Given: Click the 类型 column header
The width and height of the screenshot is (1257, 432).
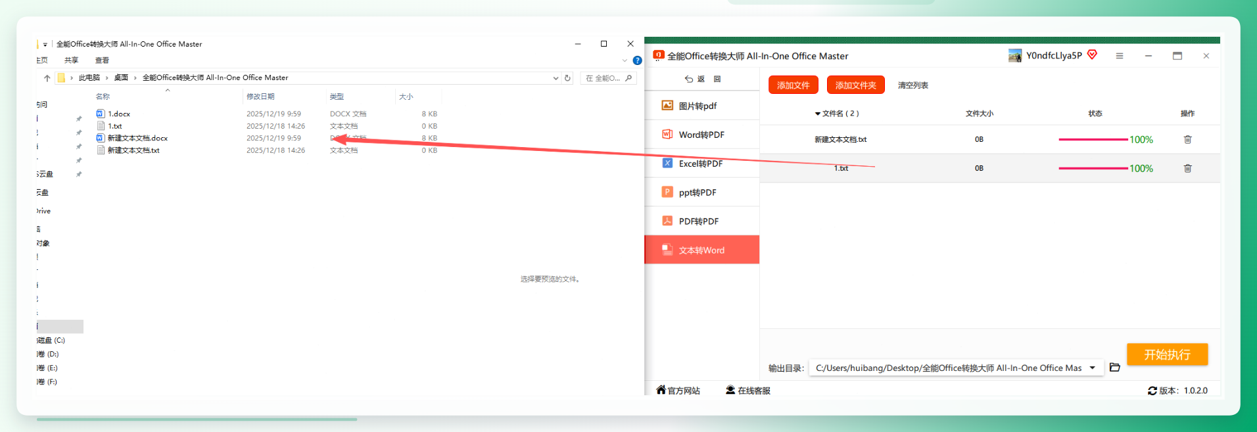Looking at the screenshot, I should tap(337, 97).
